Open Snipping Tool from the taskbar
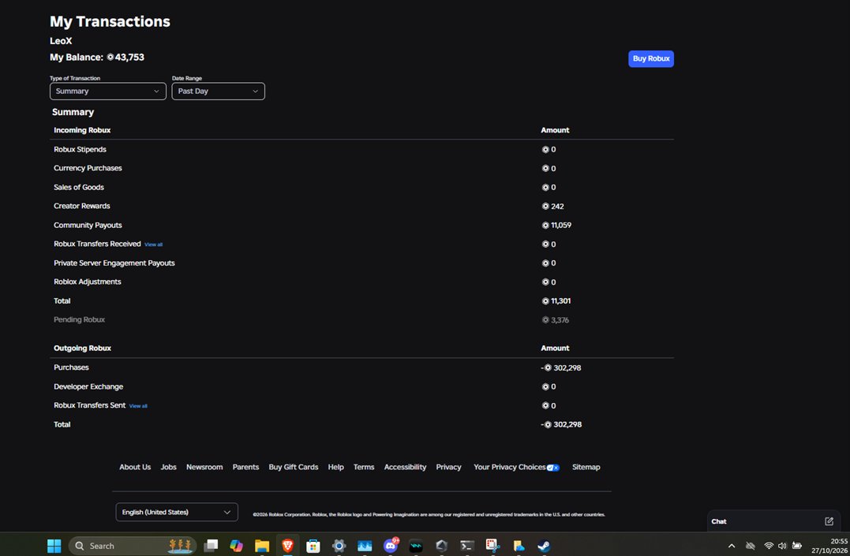Screen dimensions: 850x556 point(492,546)
